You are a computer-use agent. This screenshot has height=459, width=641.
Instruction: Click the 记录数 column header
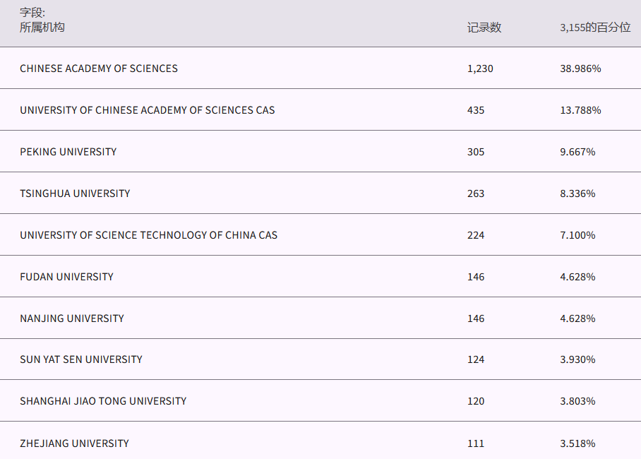[x=484, y=28]
